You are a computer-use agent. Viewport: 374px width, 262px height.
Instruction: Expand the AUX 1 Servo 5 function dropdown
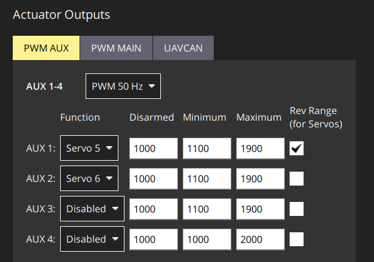point(89,149)
